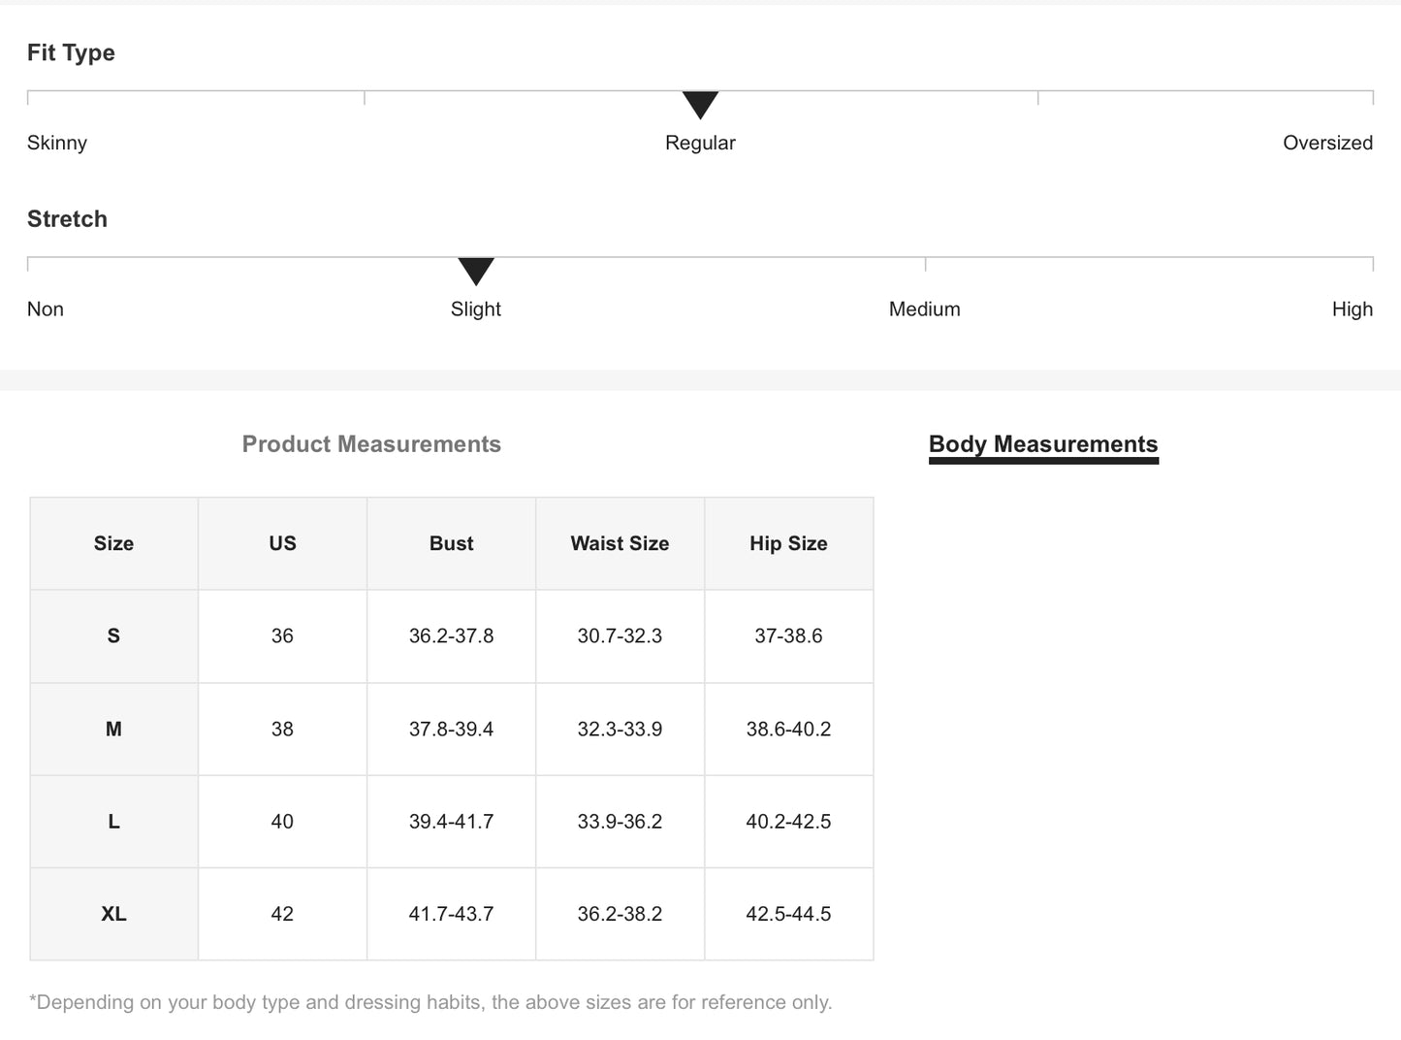The width and height of the screenshot is (1401, 1040).
Task: Select the XL size row header
Action: click(x=113, y=914)
